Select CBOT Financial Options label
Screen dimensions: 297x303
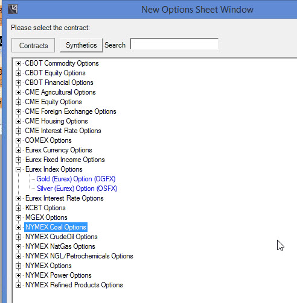(x=59, y=83)
